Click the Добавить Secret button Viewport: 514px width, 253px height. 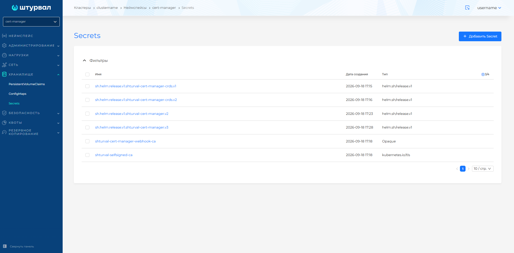coord(480,36)
